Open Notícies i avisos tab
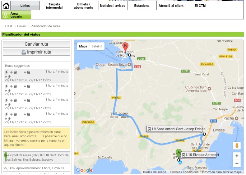Viewport: 246px width, 175px height. tap(113, 6)
